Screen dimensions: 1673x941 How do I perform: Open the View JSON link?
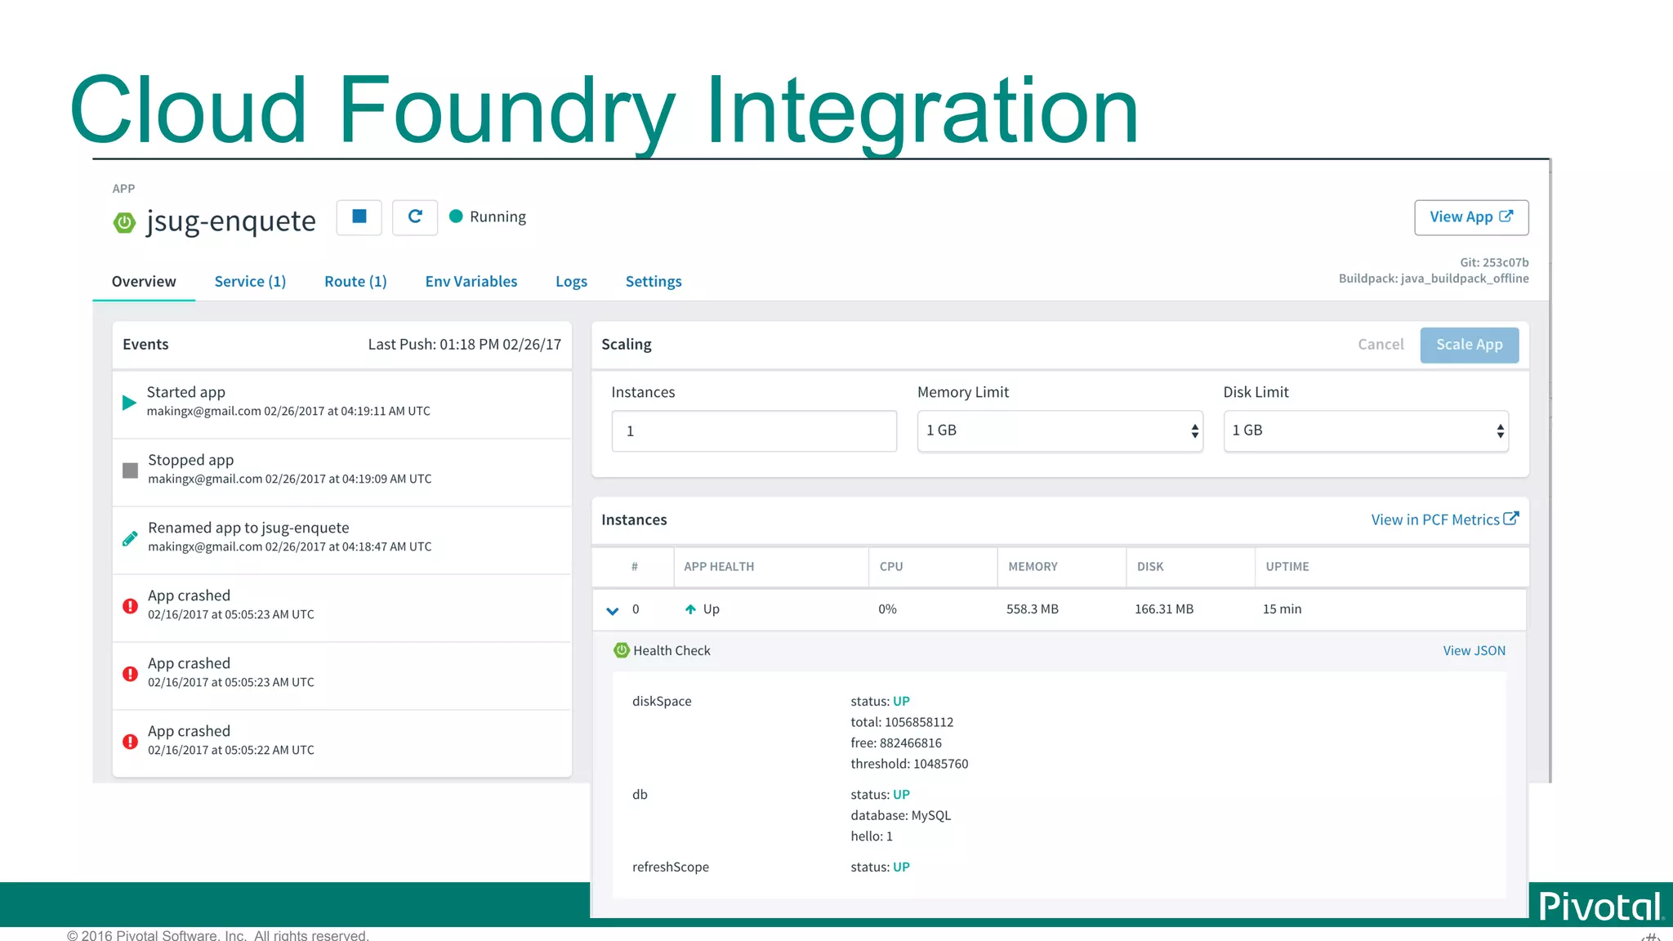pyautogui.click(x=1474, y=651)
